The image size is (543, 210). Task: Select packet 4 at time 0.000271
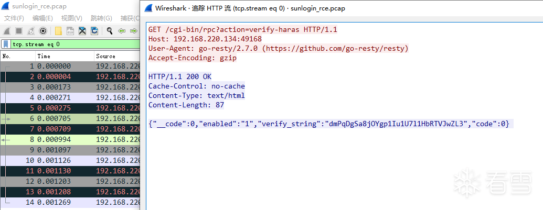pyautogui.click(x=70, y=98)
